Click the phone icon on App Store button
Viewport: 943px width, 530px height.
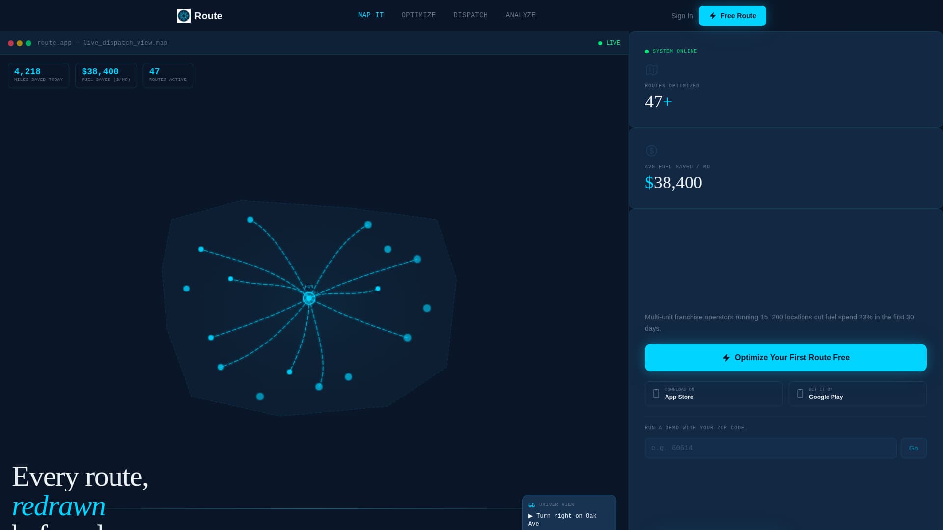coord(656,394)
